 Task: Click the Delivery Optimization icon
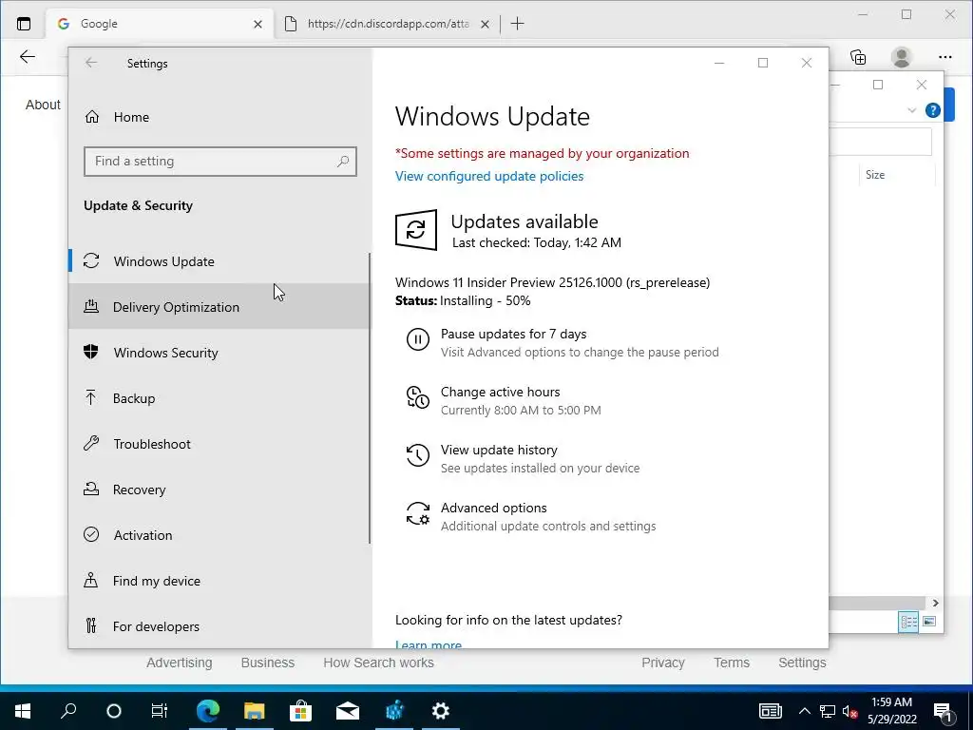coord(91,306)
